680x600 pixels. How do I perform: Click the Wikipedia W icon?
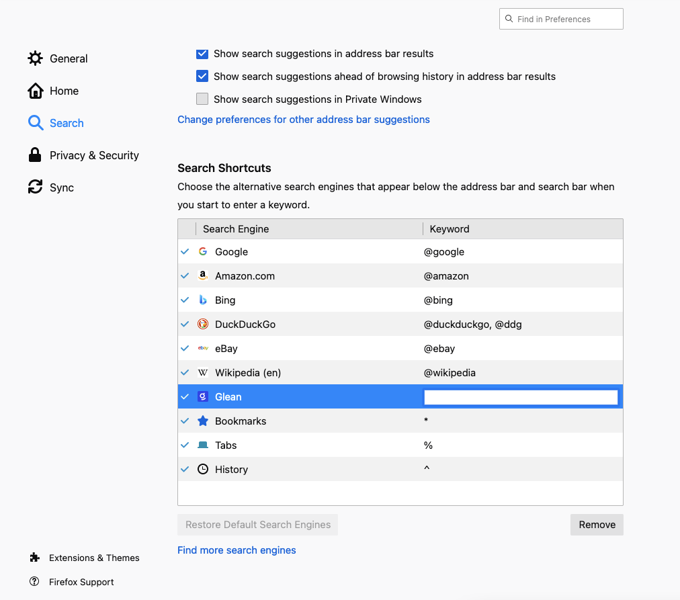coord(203,372)
